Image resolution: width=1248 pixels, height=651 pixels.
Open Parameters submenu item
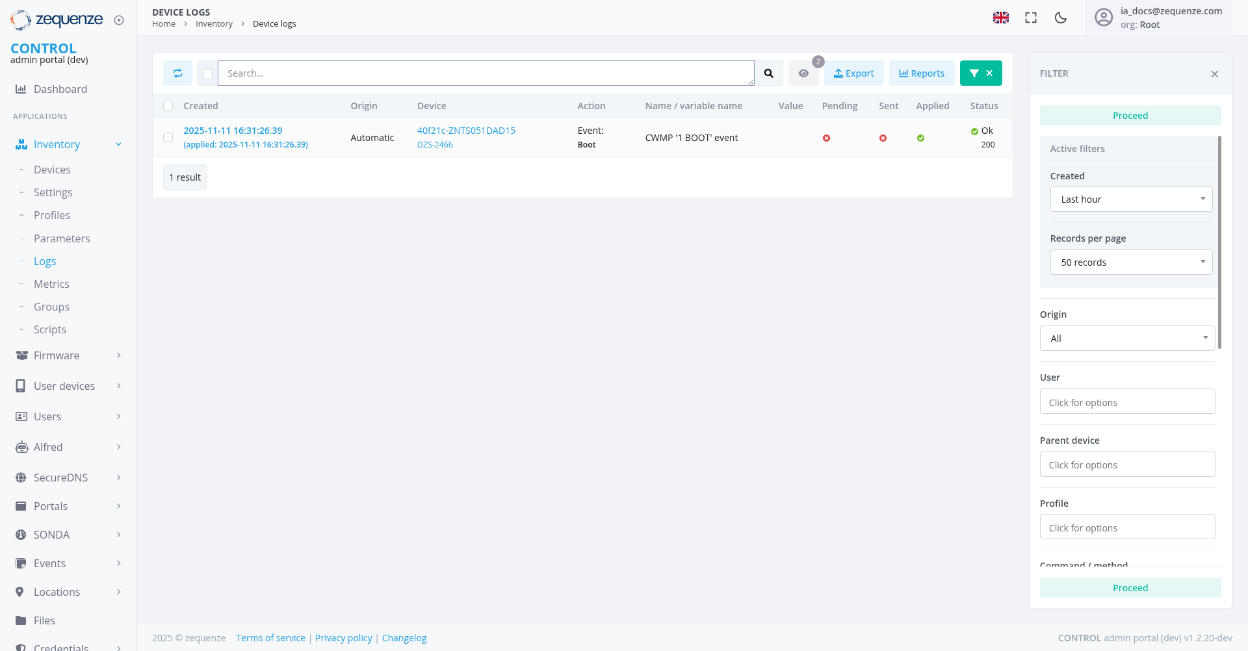[x=62, y=238]
